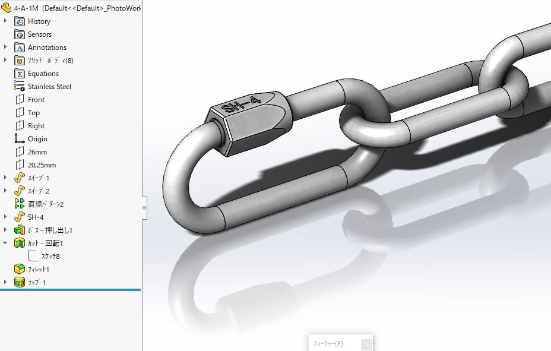Select the Right plane icon

tap(20, 126)
